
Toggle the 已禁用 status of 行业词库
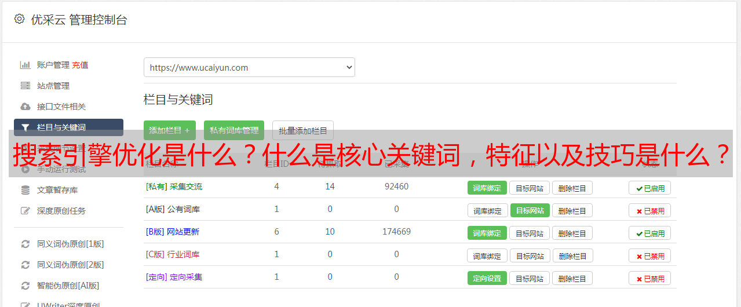pos(650,255)
